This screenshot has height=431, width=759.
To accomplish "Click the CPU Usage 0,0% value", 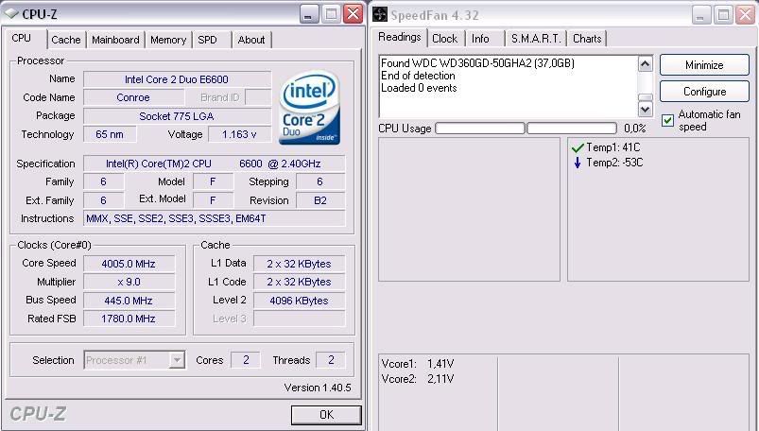I will (634, 129).
